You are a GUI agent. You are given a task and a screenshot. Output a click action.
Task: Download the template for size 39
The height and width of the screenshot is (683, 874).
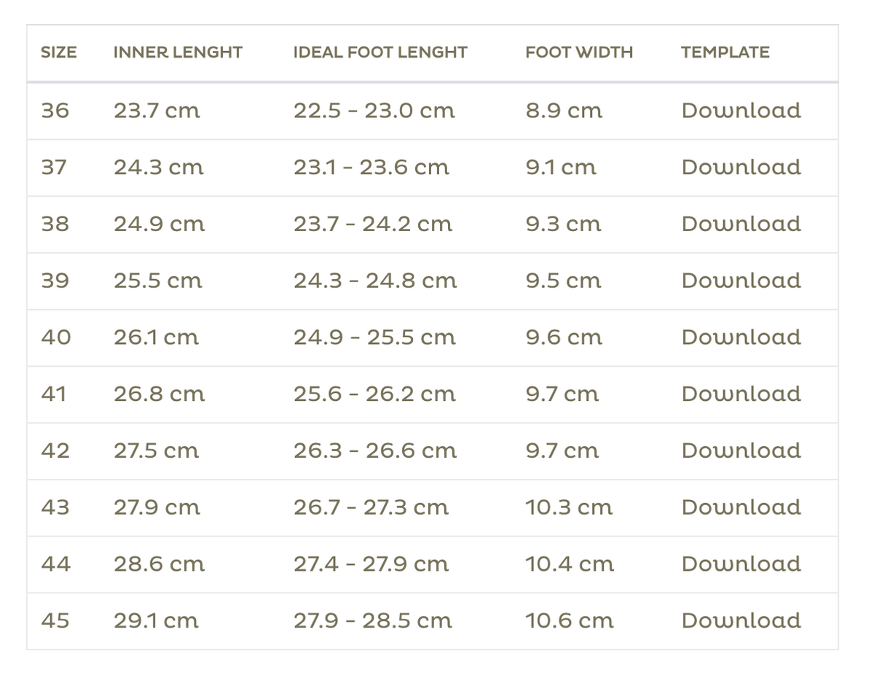741,281
